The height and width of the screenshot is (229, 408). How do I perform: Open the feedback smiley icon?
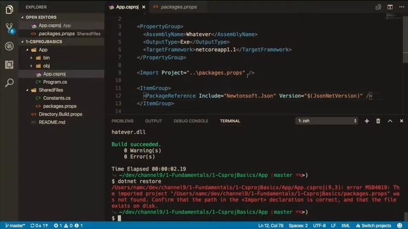(400, 225)
